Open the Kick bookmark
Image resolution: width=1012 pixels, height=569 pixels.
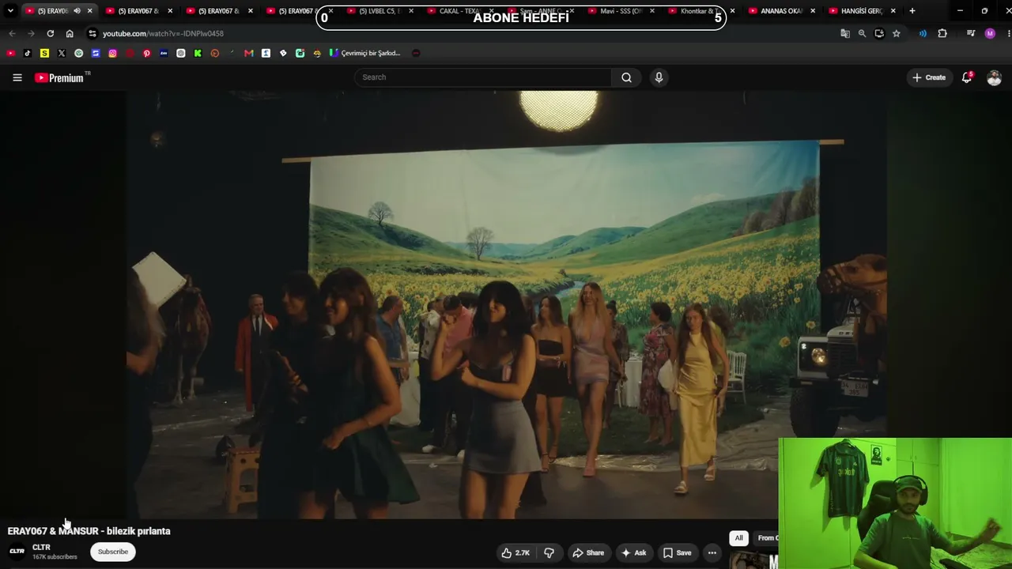[198, 53]
